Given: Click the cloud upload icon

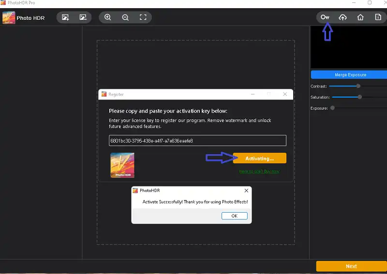Looking at the screenshot, I should [342, 18].
